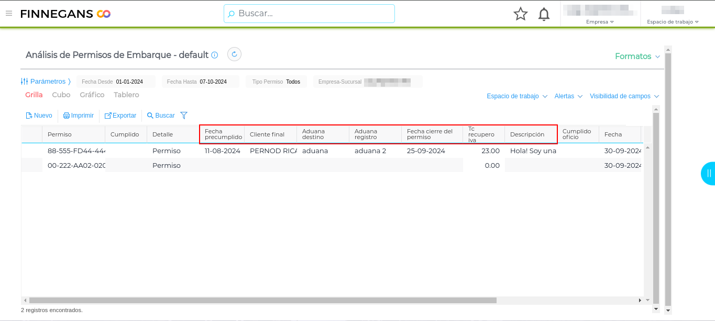Click cell 23.00 recupero iva
The height and width of the screenshot is (321, 715).
[x=484, y=151]
